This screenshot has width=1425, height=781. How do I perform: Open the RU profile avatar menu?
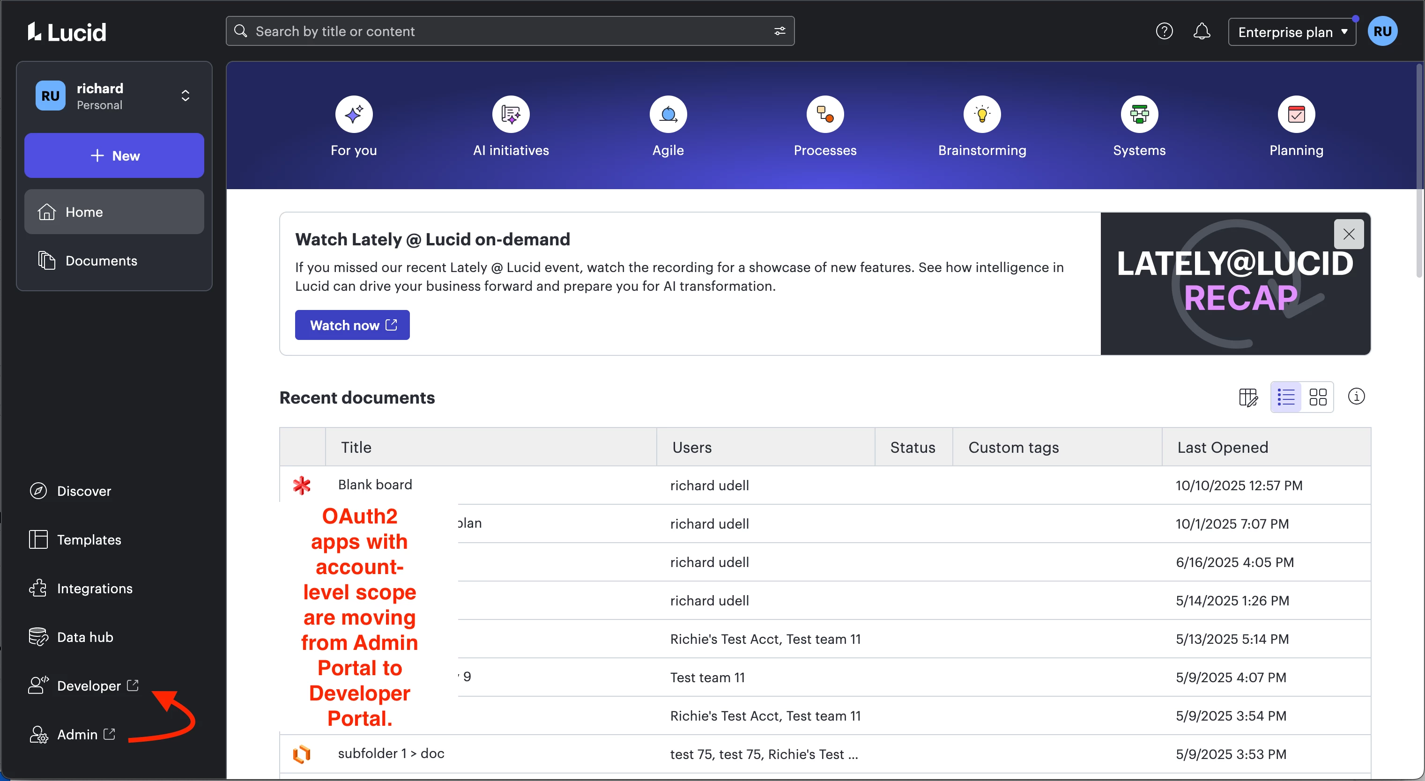point(1382,31)
